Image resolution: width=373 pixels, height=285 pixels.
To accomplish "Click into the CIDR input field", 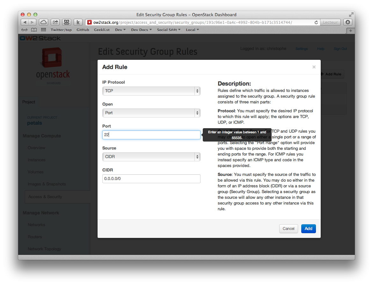I will tap(151, 179).
